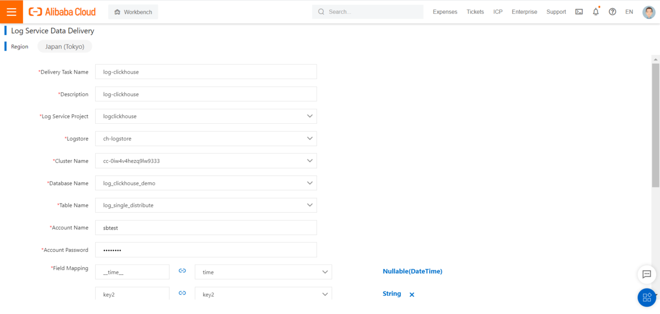
Task: Edit the Account Name field sbtest
Action: (x=206, y=228)
